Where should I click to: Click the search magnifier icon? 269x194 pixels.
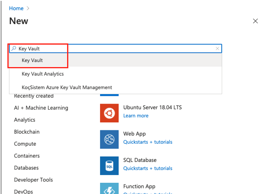[14, 49]
